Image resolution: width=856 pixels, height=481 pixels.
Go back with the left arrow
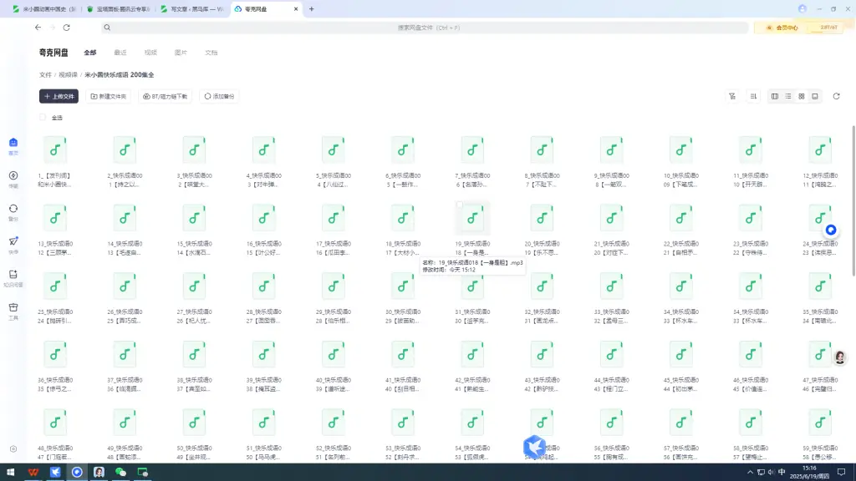(38, 28)
